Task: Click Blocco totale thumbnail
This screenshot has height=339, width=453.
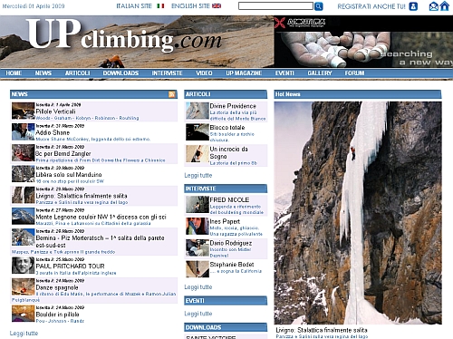Action: (198, 132)
